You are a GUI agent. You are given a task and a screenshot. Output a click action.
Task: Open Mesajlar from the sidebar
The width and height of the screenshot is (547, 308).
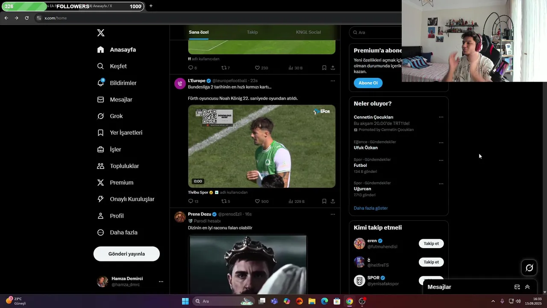click(x=115, y=100)
